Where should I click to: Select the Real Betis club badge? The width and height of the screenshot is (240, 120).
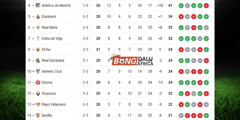pyautogui.click(x=38, y=28)
